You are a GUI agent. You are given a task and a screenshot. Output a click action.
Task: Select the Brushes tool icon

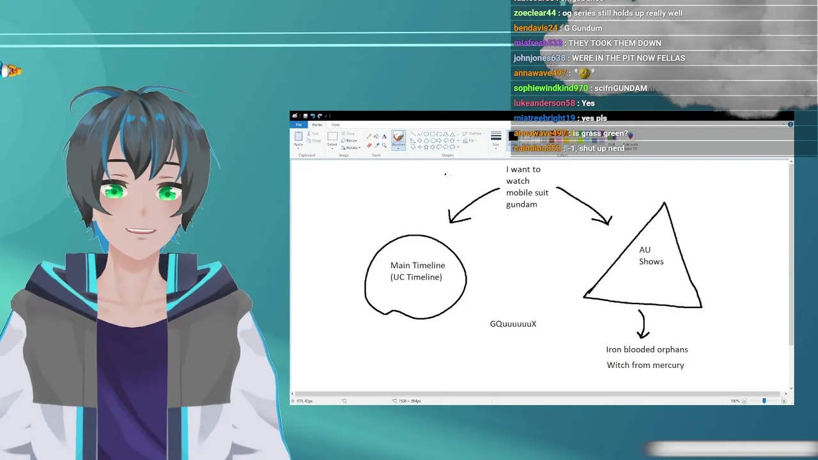pyautogui.click(x=398, y=135)
